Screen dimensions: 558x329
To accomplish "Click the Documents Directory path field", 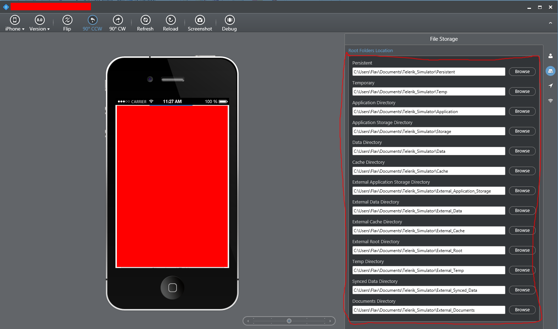I will coord(429,310).
